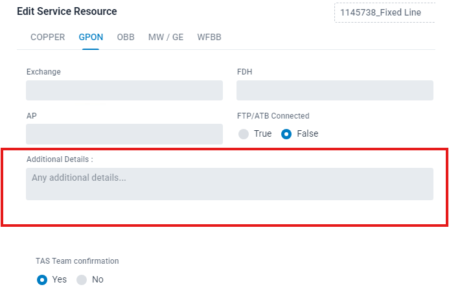
Task: Choose False for FTP/ATB Connected
Action: pos(287,134)
